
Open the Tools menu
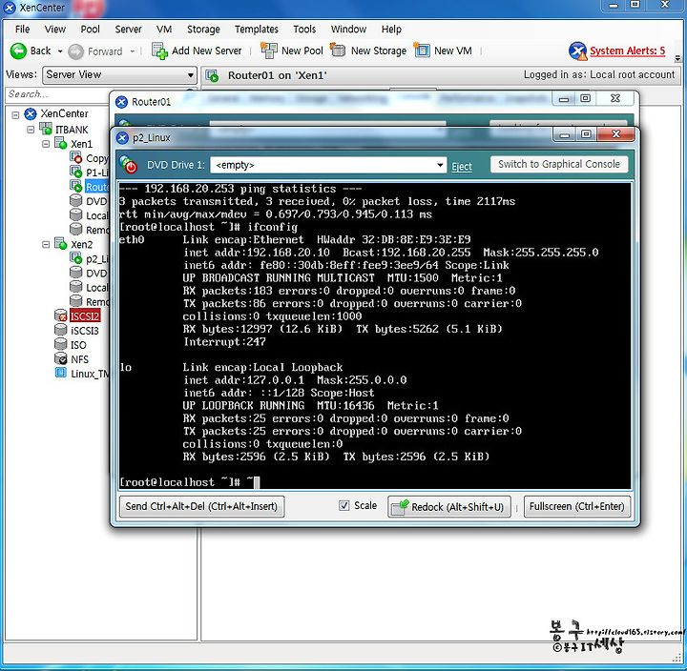pyautogui.click(x=304, y=30)
